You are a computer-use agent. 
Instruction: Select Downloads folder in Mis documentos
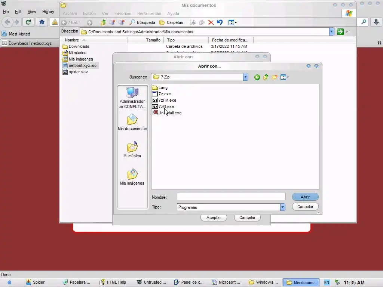point(76,46)
